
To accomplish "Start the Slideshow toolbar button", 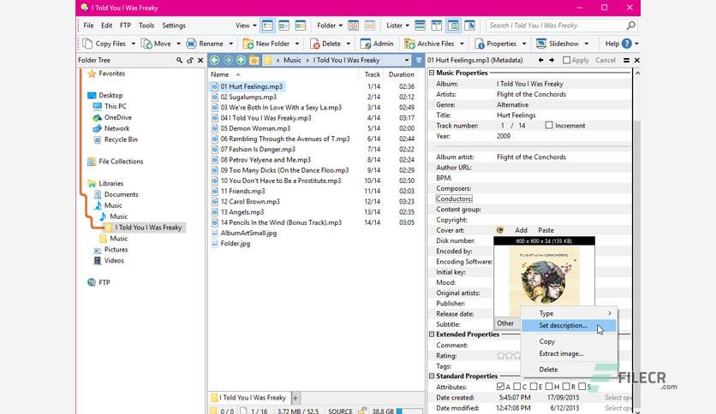I will [557, 44].
